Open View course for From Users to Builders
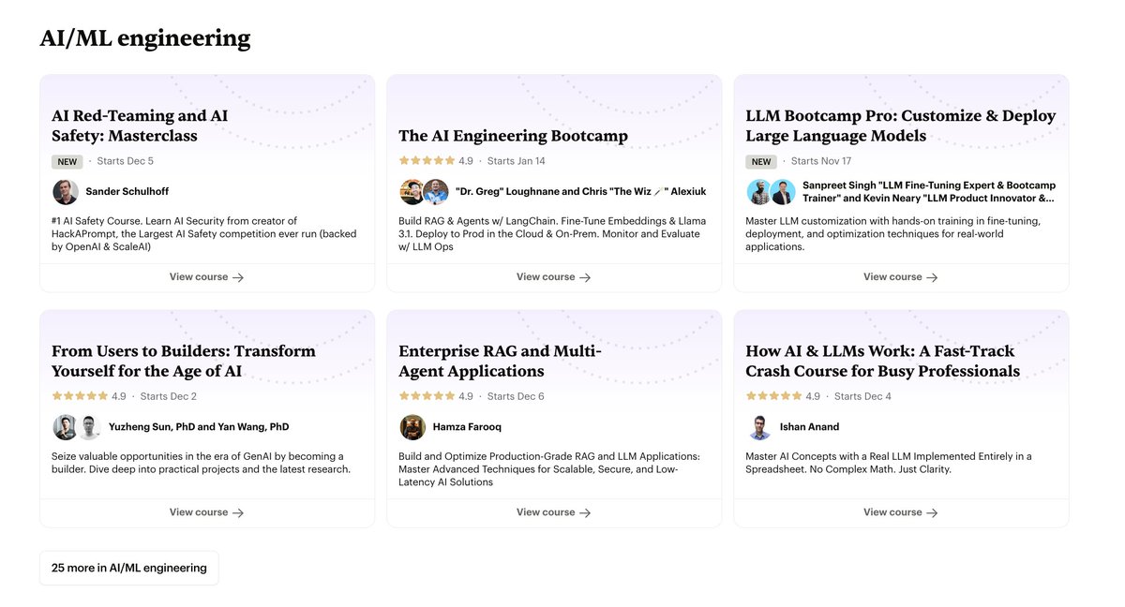 (x=207, y=512)
